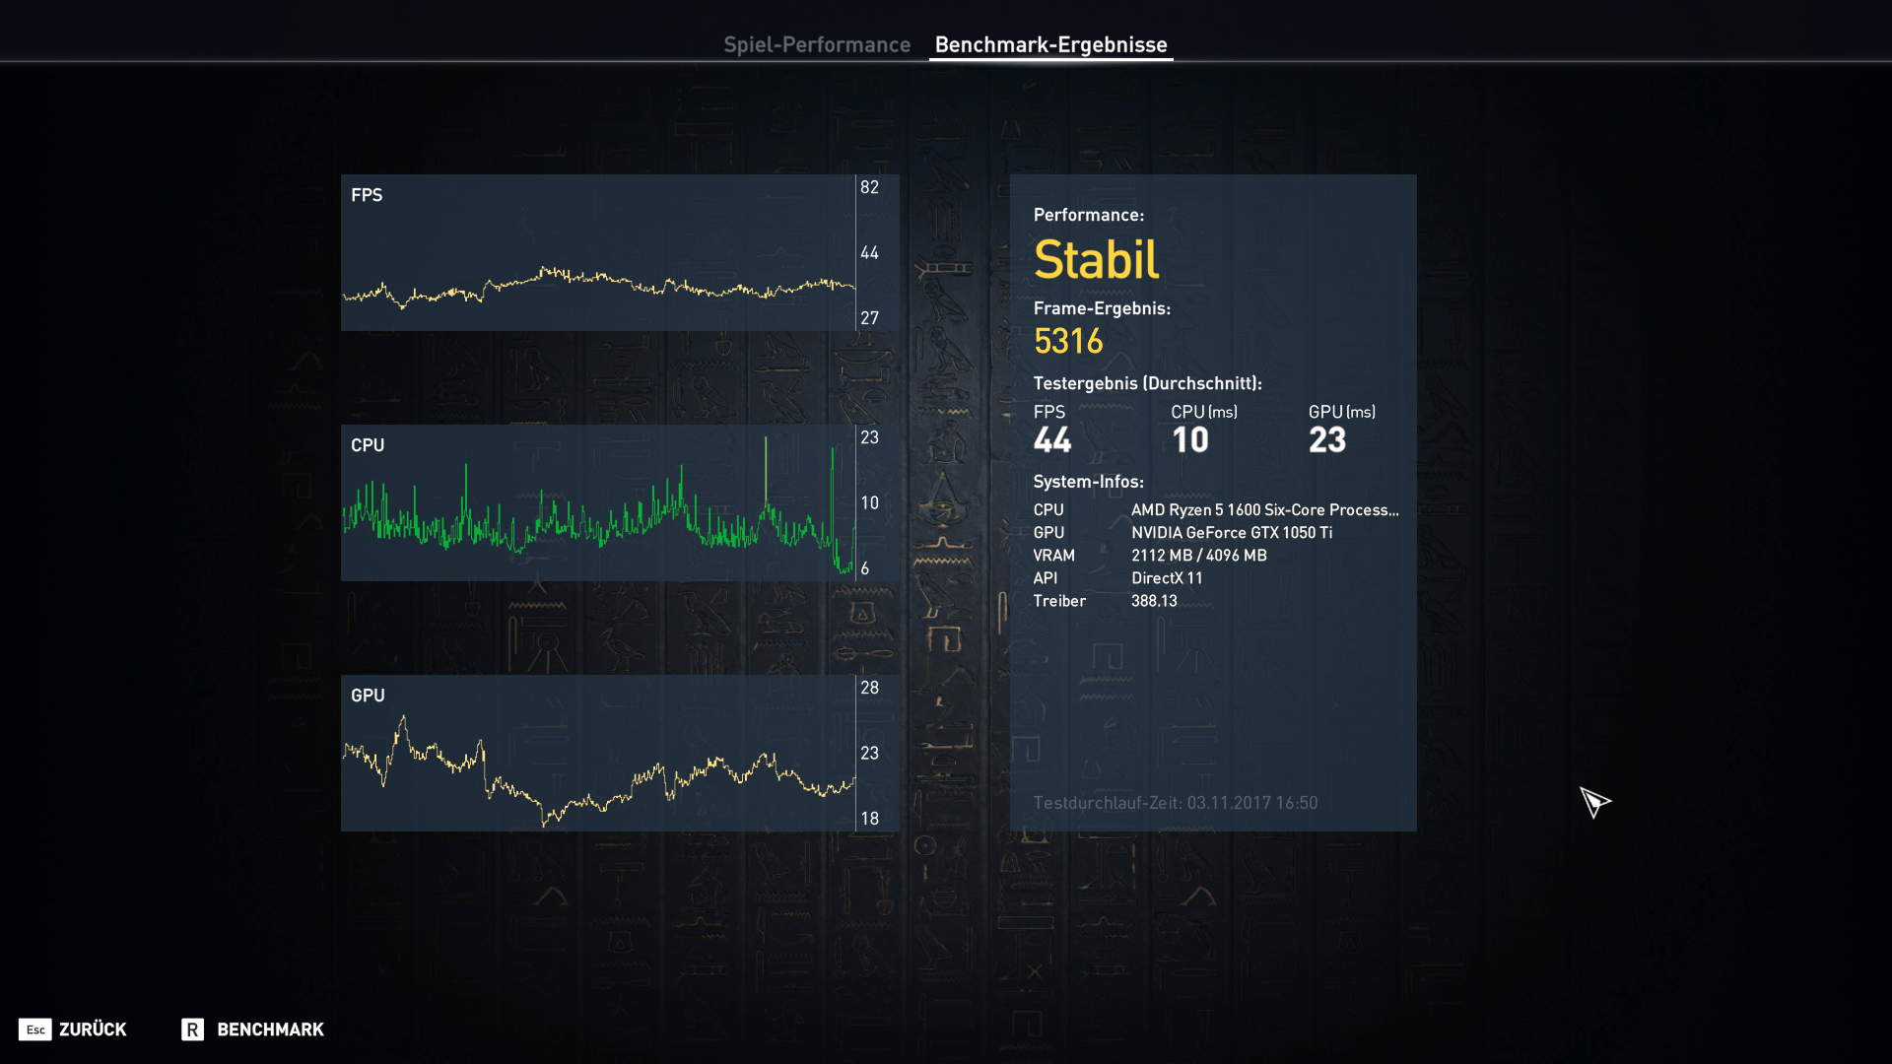Click the Treiber version 388.13

[x=1154, y=601]
